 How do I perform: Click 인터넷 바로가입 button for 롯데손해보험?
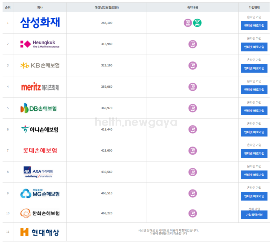tap(254, 153)
